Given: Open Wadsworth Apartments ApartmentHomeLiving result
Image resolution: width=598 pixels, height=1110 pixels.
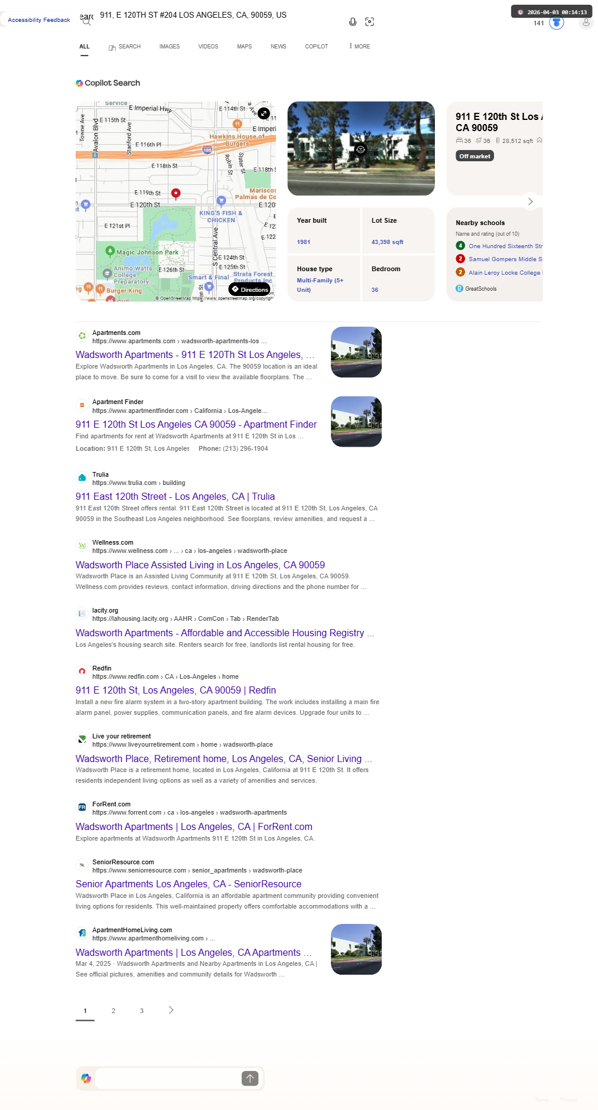Looking at the screenshot, I should pos(194,952).
